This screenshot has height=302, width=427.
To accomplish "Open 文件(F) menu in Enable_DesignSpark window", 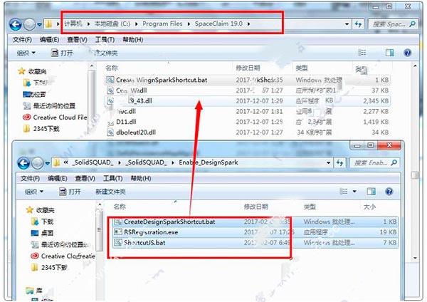I will pos(30,179).
